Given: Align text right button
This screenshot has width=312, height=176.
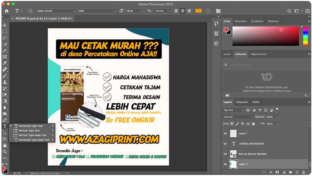Looking at the screenshot, I should [189, 11].
